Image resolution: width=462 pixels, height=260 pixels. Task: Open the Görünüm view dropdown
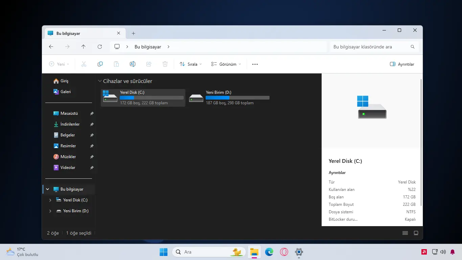point(226,64)
